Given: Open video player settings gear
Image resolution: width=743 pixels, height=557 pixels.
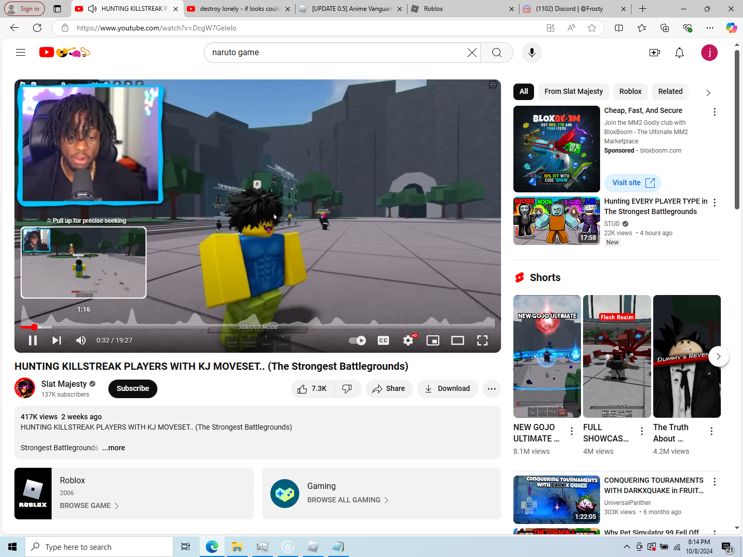Looking at the screenshot, I should [408, 340].
